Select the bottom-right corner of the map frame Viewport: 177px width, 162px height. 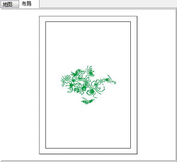pyautogui.click(x=131, y=148)
